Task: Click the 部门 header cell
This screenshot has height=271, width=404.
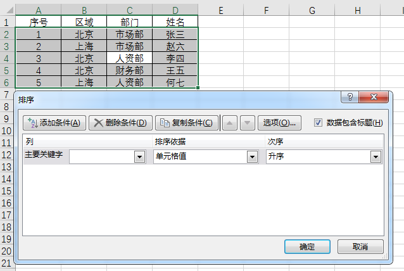Action: (x=130, y=22)
